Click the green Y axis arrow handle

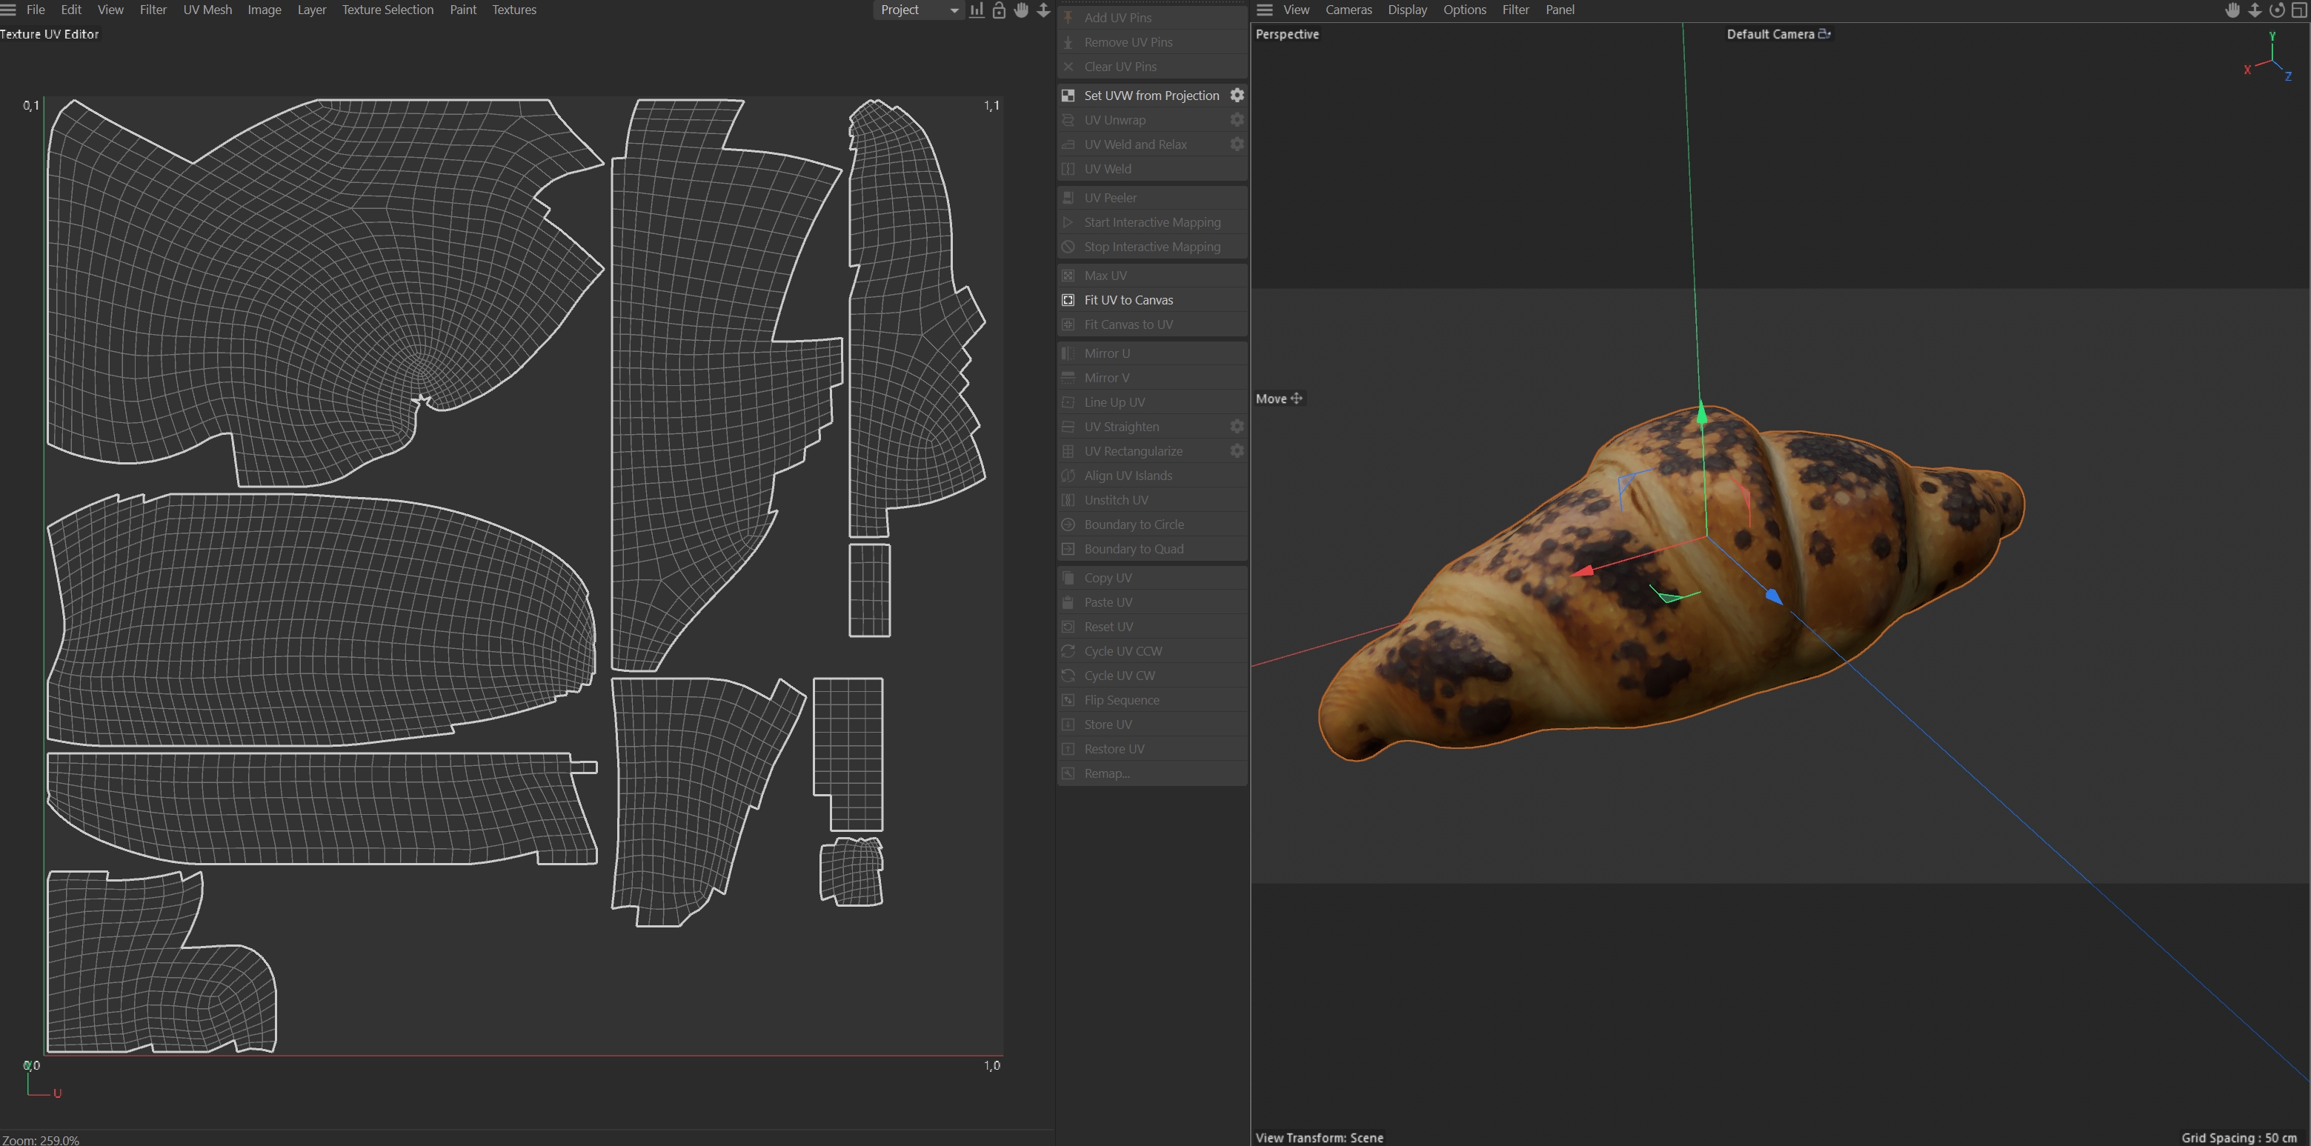pos(1701,414)
